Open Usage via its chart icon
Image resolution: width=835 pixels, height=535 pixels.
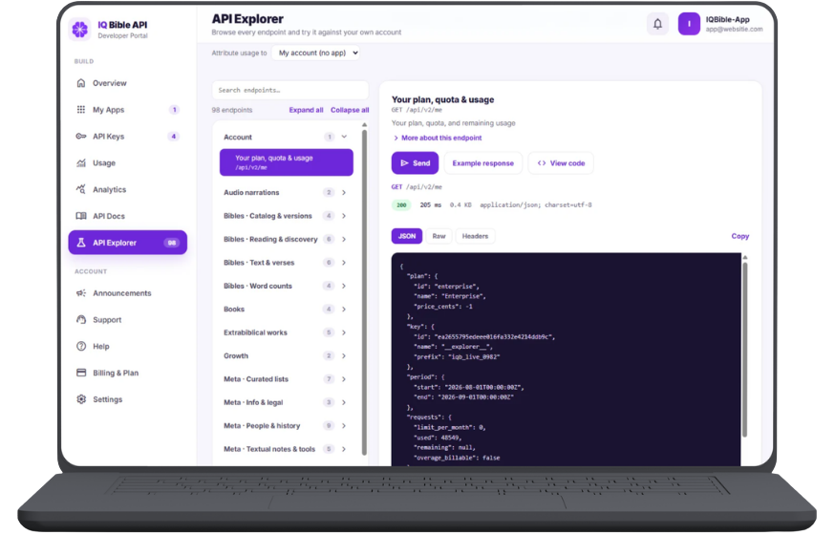pyautogui.click(x=81, y=163)
